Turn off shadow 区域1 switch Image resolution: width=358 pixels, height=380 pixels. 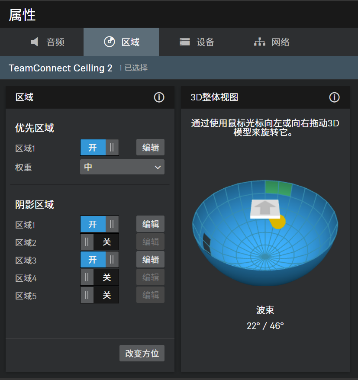[100, 224]
